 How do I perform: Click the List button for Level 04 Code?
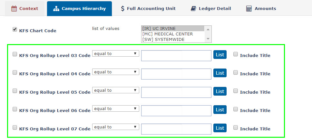click(x=220, y=73)
